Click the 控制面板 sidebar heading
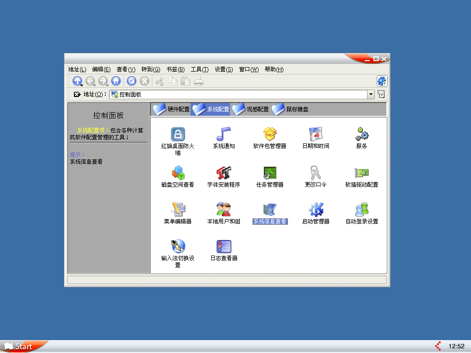Viewport: 471px width, 353px height. pos(109,115)
